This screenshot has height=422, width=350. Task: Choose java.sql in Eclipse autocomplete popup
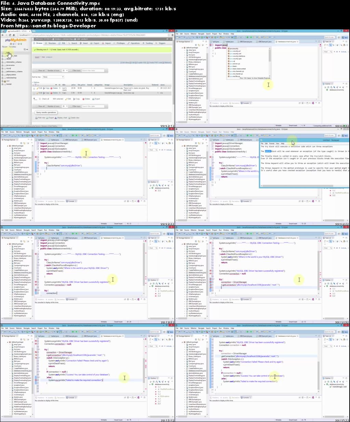tap(232, 61)
